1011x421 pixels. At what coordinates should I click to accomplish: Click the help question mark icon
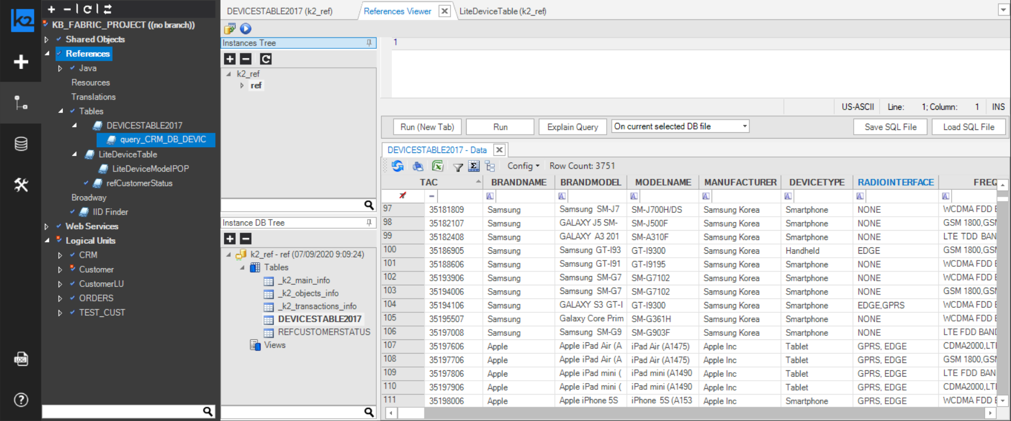coord(21,400)
